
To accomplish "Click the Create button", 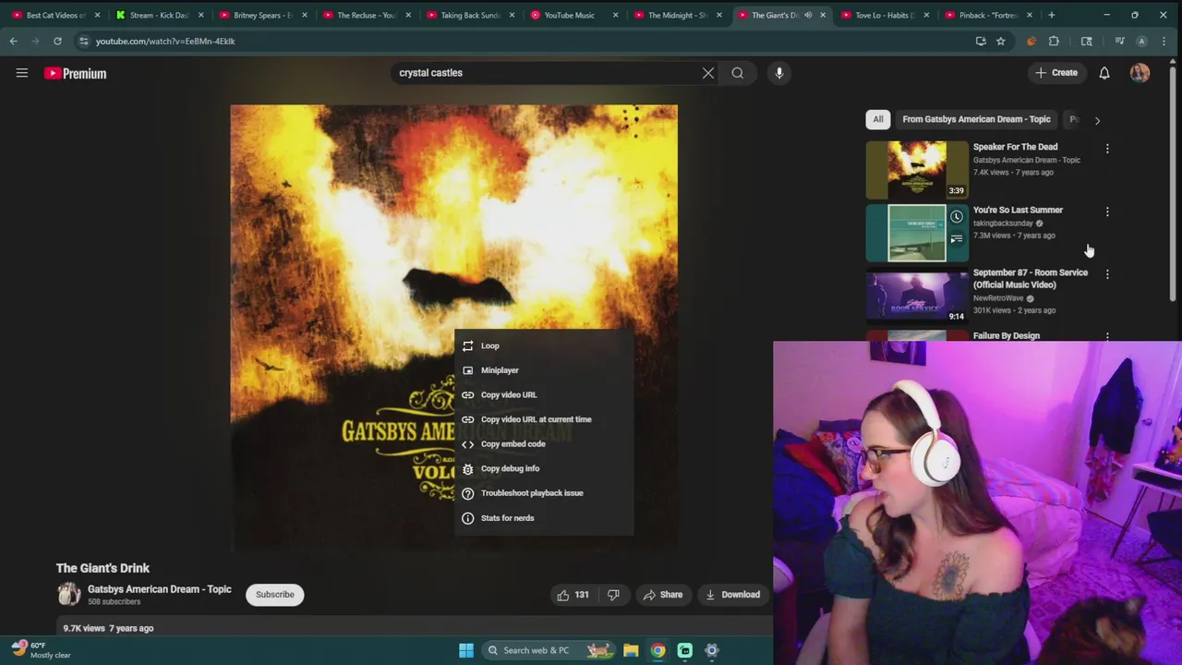I will point(1056,73).
